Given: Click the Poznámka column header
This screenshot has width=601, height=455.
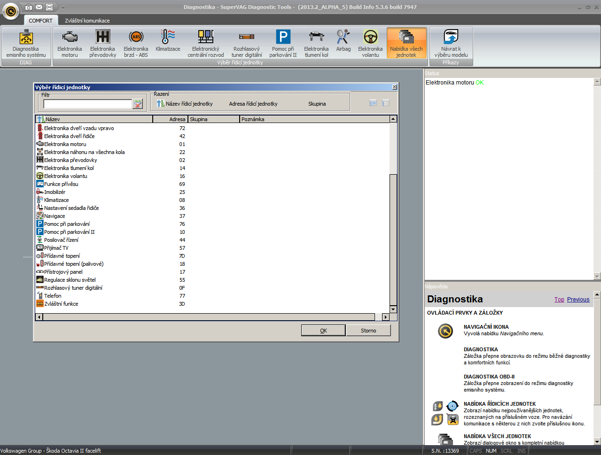Looking at the screenshot, I should (315, 119).
